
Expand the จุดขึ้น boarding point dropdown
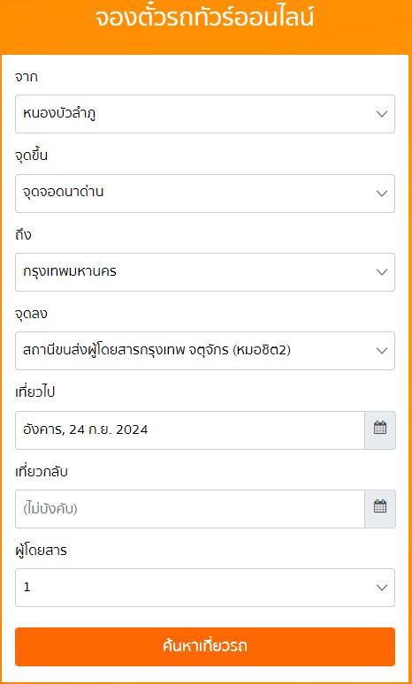(x=205, y=194)
